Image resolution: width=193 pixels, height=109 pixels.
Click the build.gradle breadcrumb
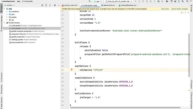[27, 1]
